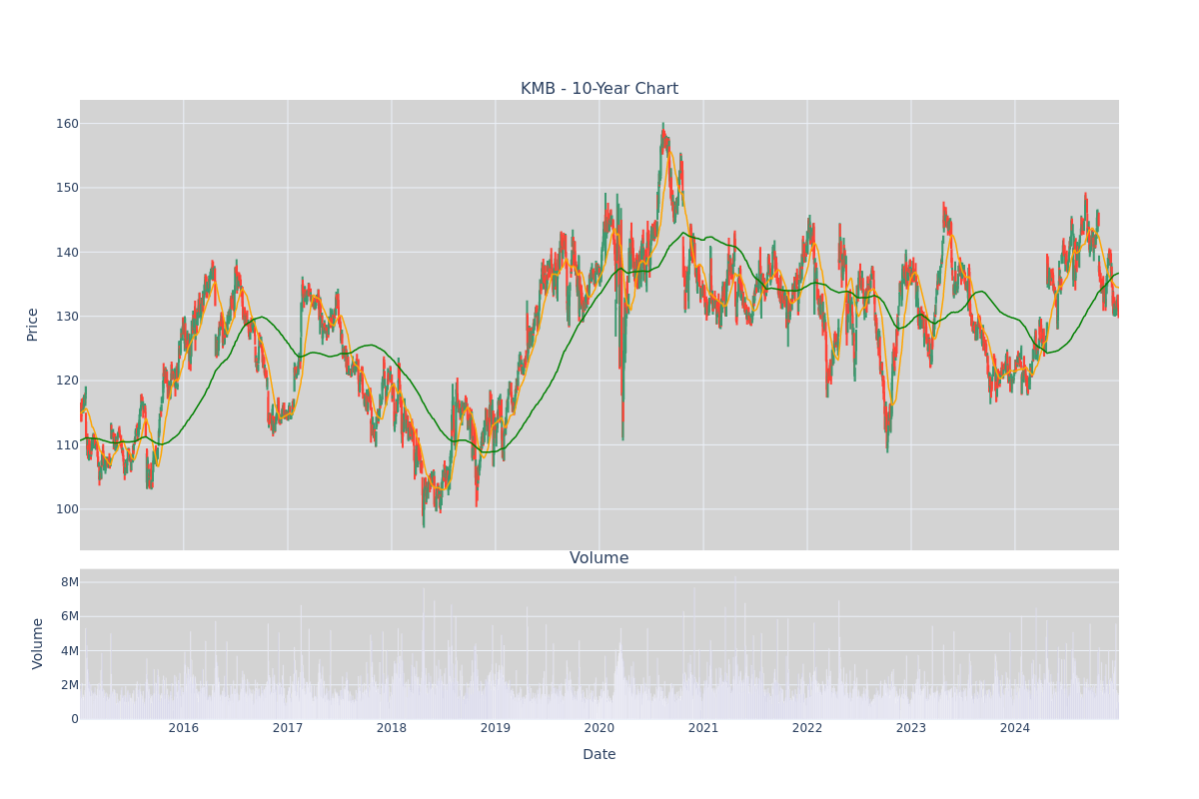This screenshot has height=799, width=1199.
Task: Click volume tick label 4M
Action: coord(69,651)
